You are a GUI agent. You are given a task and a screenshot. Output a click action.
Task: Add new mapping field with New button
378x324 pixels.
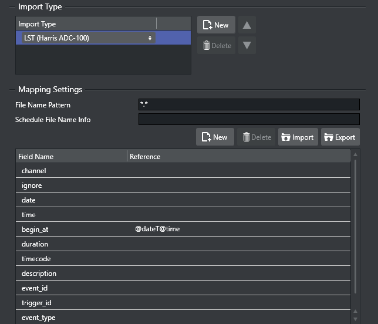coord(215,137)
